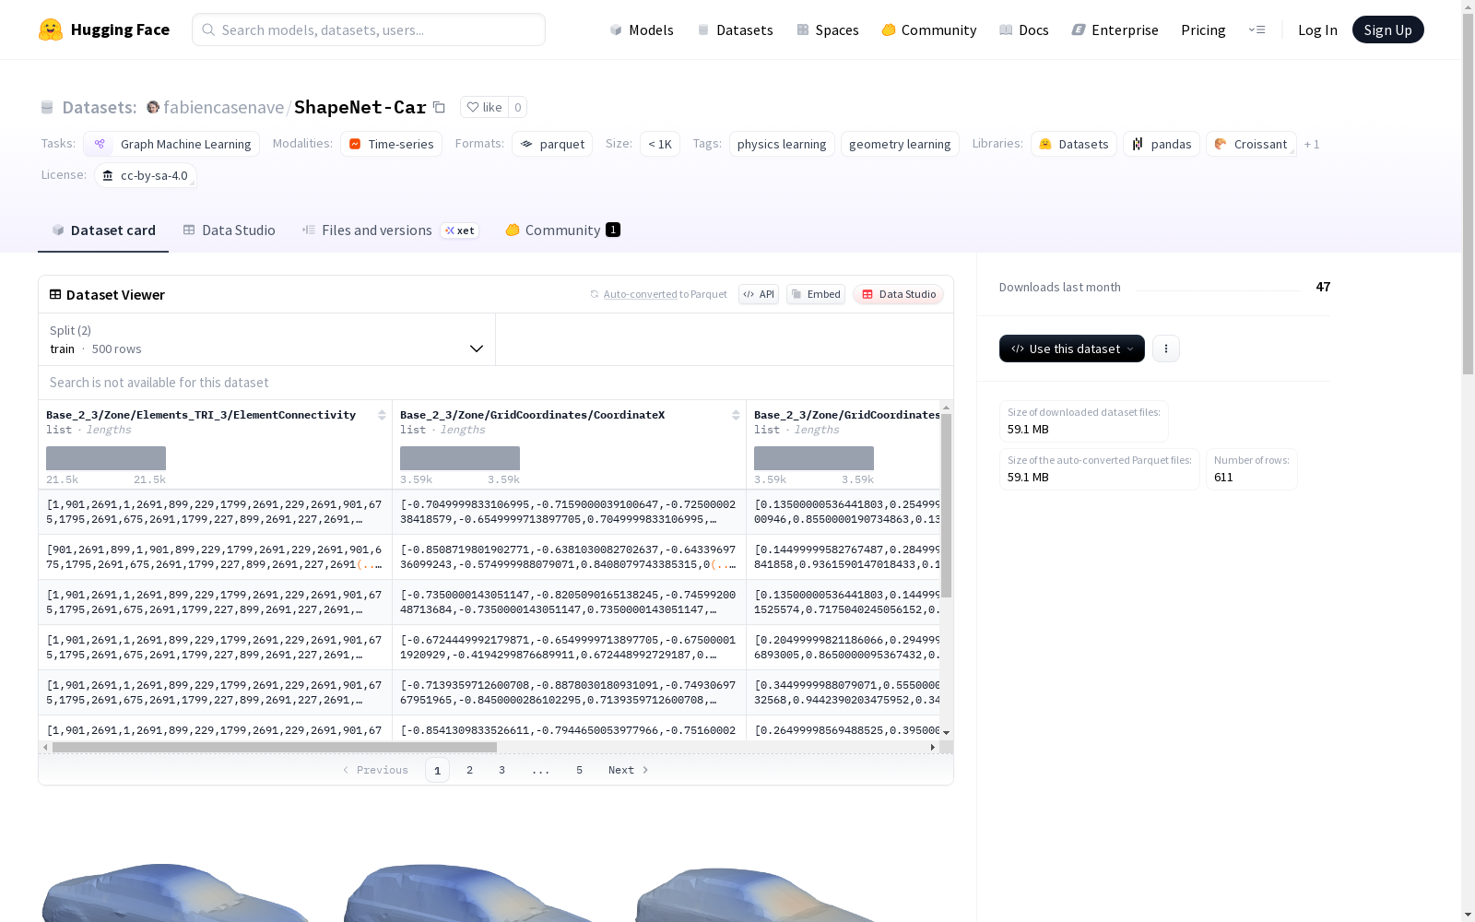
Task: Click the Croissant library tag
Action: (x=1251, y=144)
